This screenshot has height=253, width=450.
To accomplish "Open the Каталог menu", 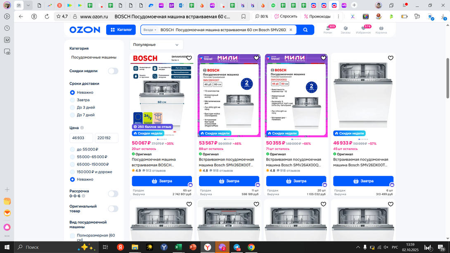I will tap(121, 30).
